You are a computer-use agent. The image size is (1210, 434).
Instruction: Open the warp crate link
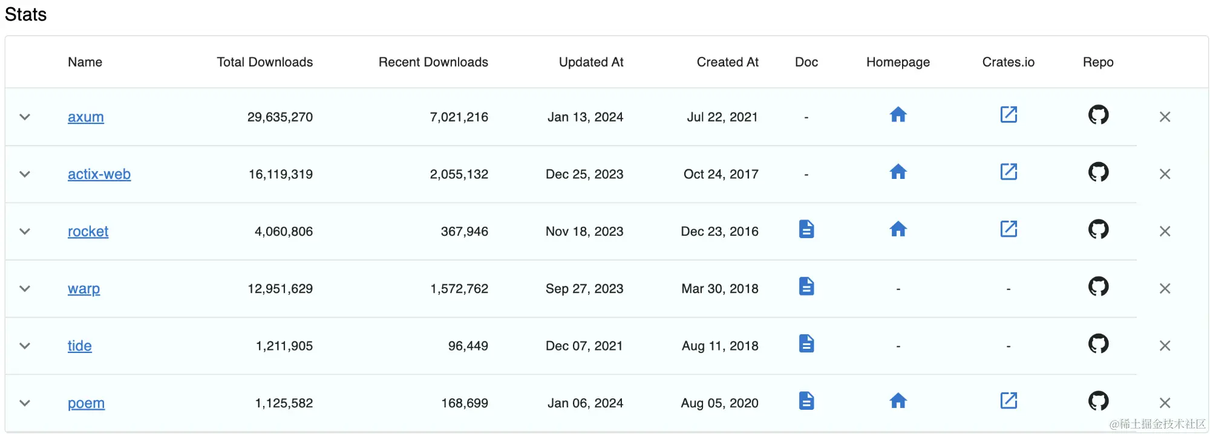pos(84,289)
